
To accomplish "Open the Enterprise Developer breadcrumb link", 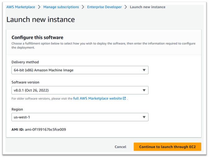I will click(104, 7).
